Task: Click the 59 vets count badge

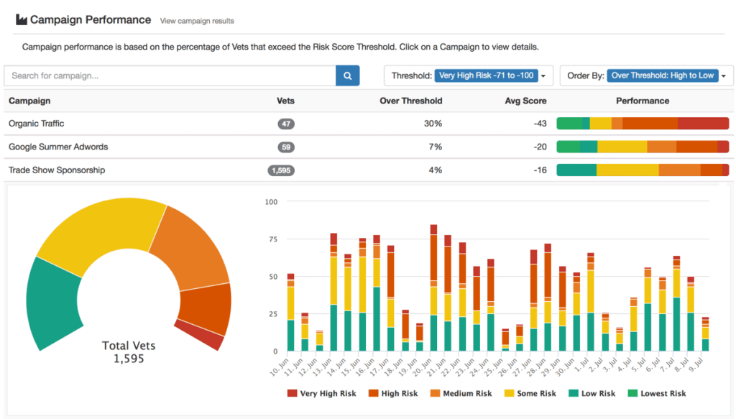Action: coord(286,147)
